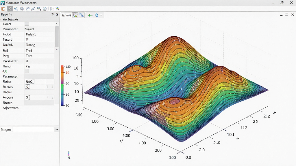The height and width of the screenshot is (166, 296).
Task: Toggle the checkbox in the O: row
Action: click(27, 71)
